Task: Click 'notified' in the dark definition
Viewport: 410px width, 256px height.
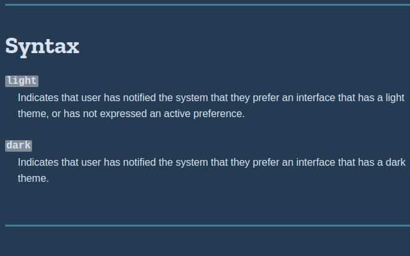Action: 140,162
